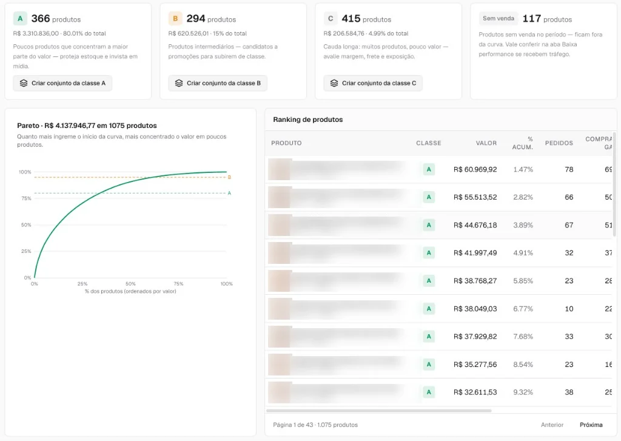621x441 pixels.
Task: Click the green A badge beside 366 produtos
Action: coord(20,19)
